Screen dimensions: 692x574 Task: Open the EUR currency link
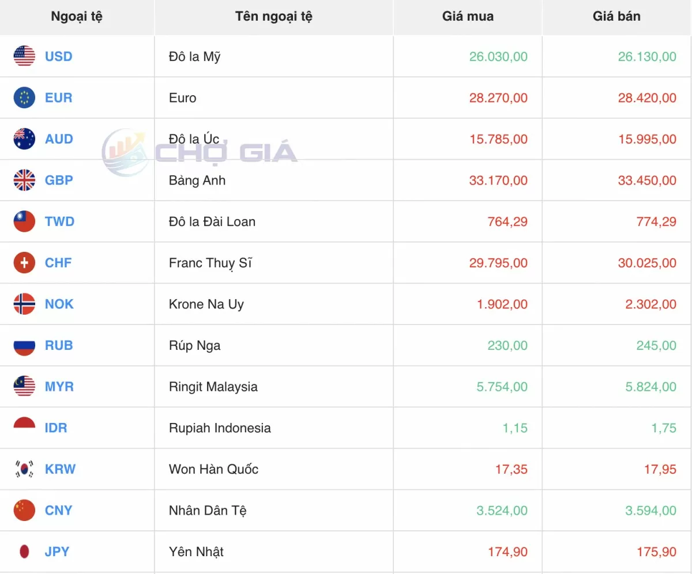pyautogui.click(x=58, y=98)
